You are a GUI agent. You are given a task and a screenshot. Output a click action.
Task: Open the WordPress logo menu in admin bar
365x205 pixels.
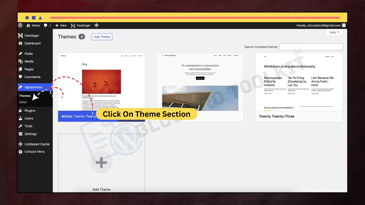(20, 25)
